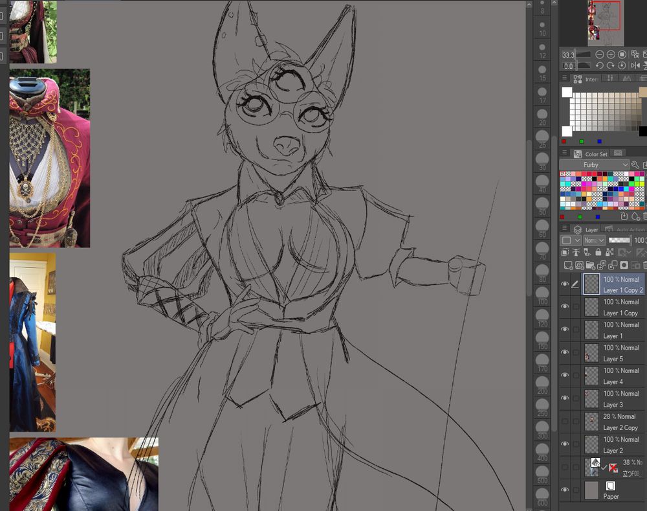Click the transfer to lower layer icon

pos(602,265)
